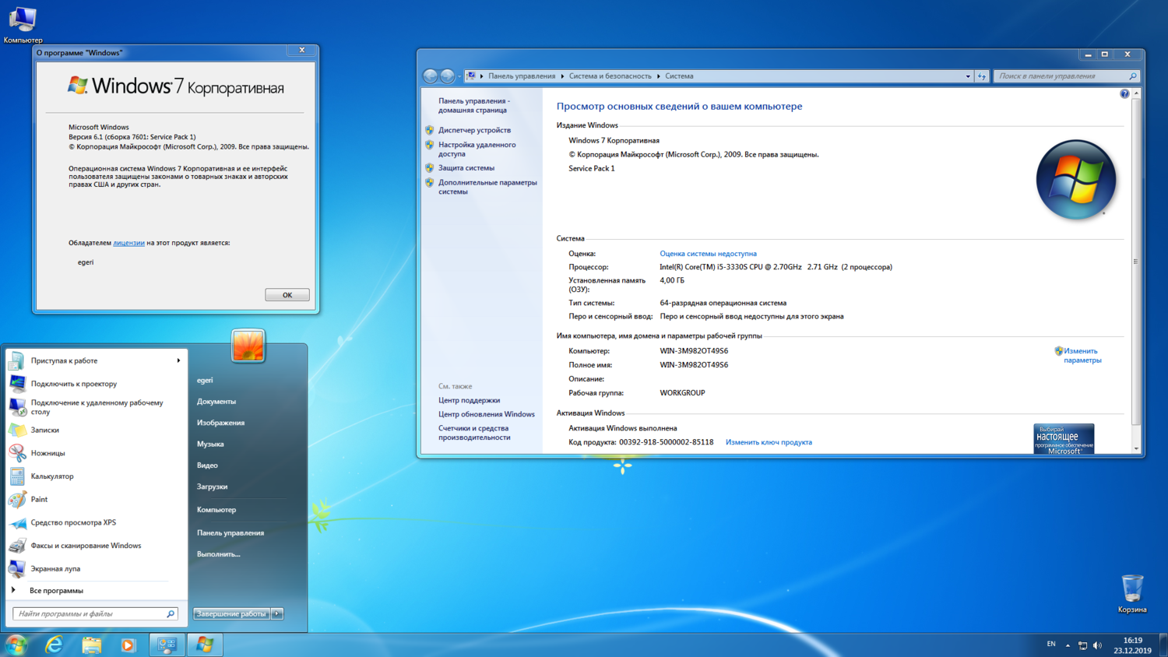The image size is (1168, 657).
Task: Open the Recycle Bin (Корзина) desktop icon
Action: (x=1132, y=594)
